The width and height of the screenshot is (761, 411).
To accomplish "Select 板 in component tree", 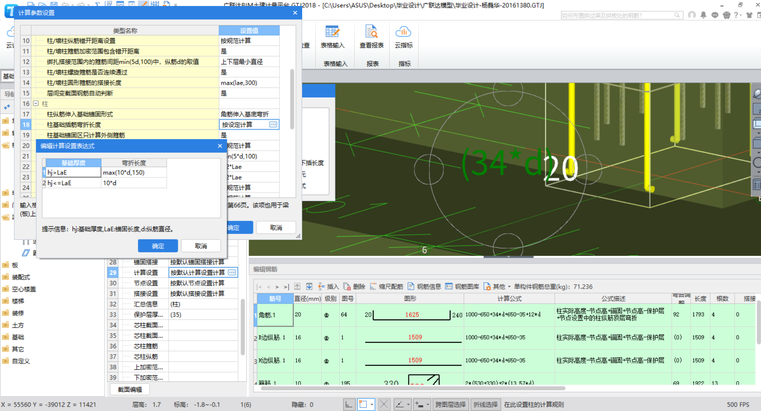I will 15,265.
